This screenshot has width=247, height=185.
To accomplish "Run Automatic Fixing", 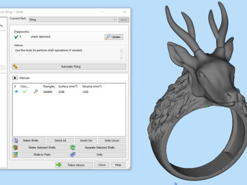I will [69, 67].
